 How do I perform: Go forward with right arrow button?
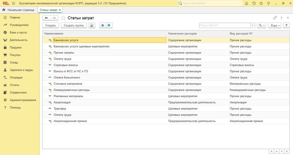[54, 18]
